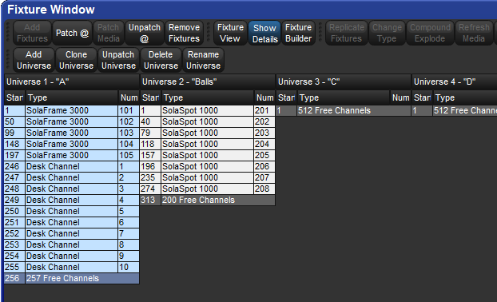Select 512 Free Channels in Universe 3
The height and width of the screenshot is (302, 497).
(344, 110)
